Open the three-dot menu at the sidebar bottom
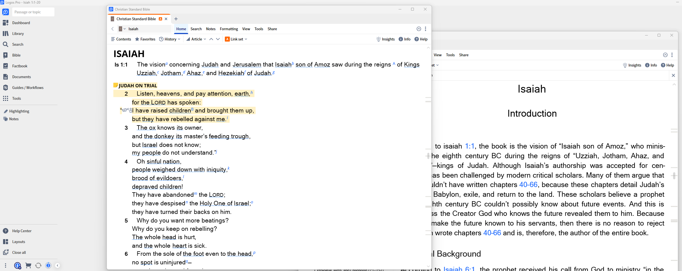This screenshot has height=271, width=682. [5, 265]
